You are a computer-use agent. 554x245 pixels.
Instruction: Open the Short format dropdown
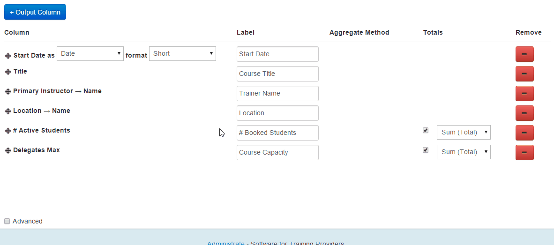tap(182, 54)
